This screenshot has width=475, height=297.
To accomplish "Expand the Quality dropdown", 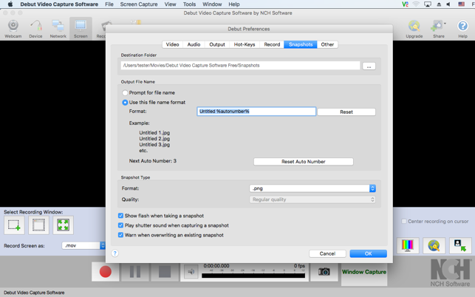I will [312, 199].
